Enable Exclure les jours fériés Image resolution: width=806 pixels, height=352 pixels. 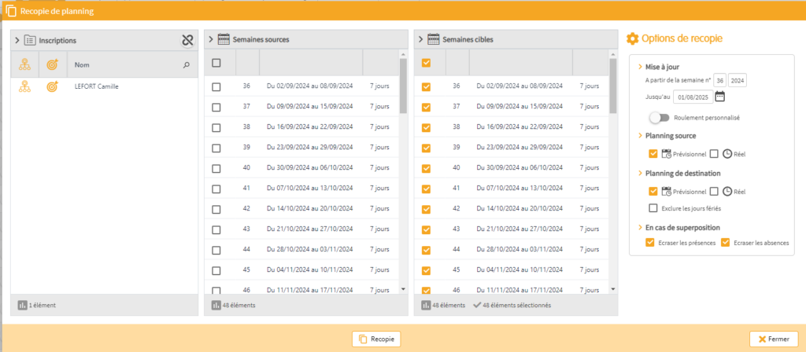(x=653, y=208)
